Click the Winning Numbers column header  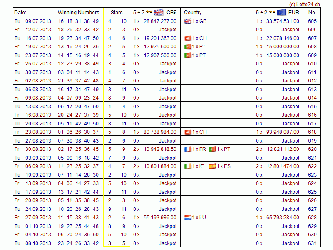(x=78, y=12)
